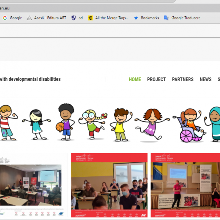The image size is (220, 220).
Task: Click Iceland Liechtenstein Norway grants logo on presenter photo
Action: coord(164,157)
